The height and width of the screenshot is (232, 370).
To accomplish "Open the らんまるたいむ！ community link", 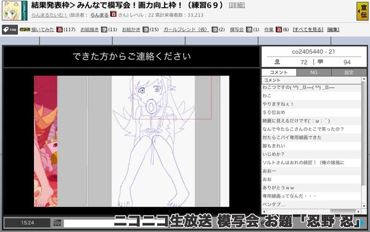I will 49,15.
